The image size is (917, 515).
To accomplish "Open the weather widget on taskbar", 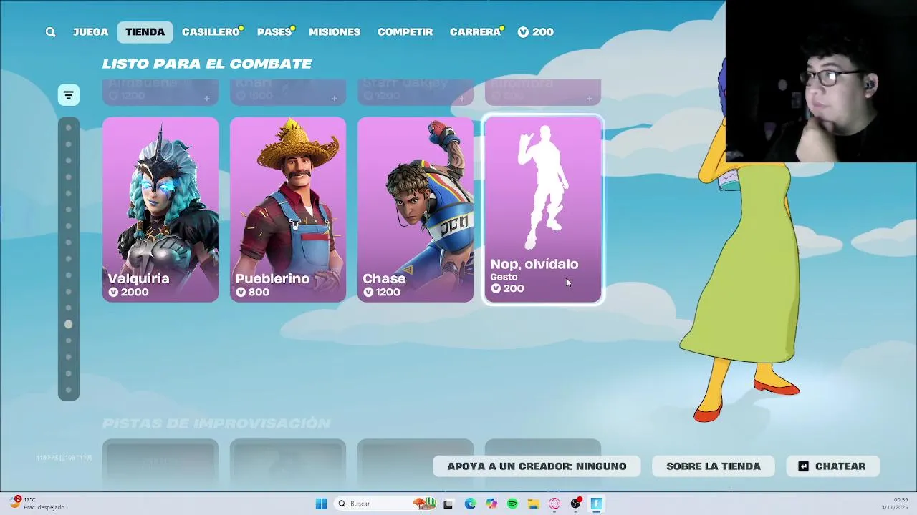I will click(x=37, y=503).
